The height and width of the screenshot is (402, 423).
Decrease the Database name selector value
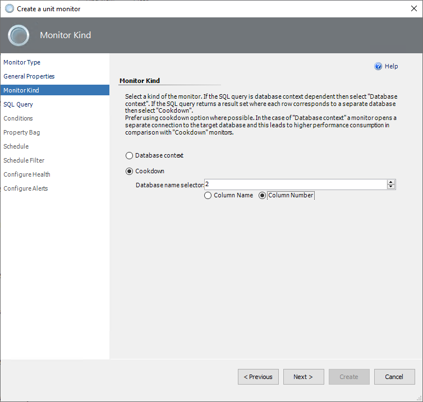point(391,187)
